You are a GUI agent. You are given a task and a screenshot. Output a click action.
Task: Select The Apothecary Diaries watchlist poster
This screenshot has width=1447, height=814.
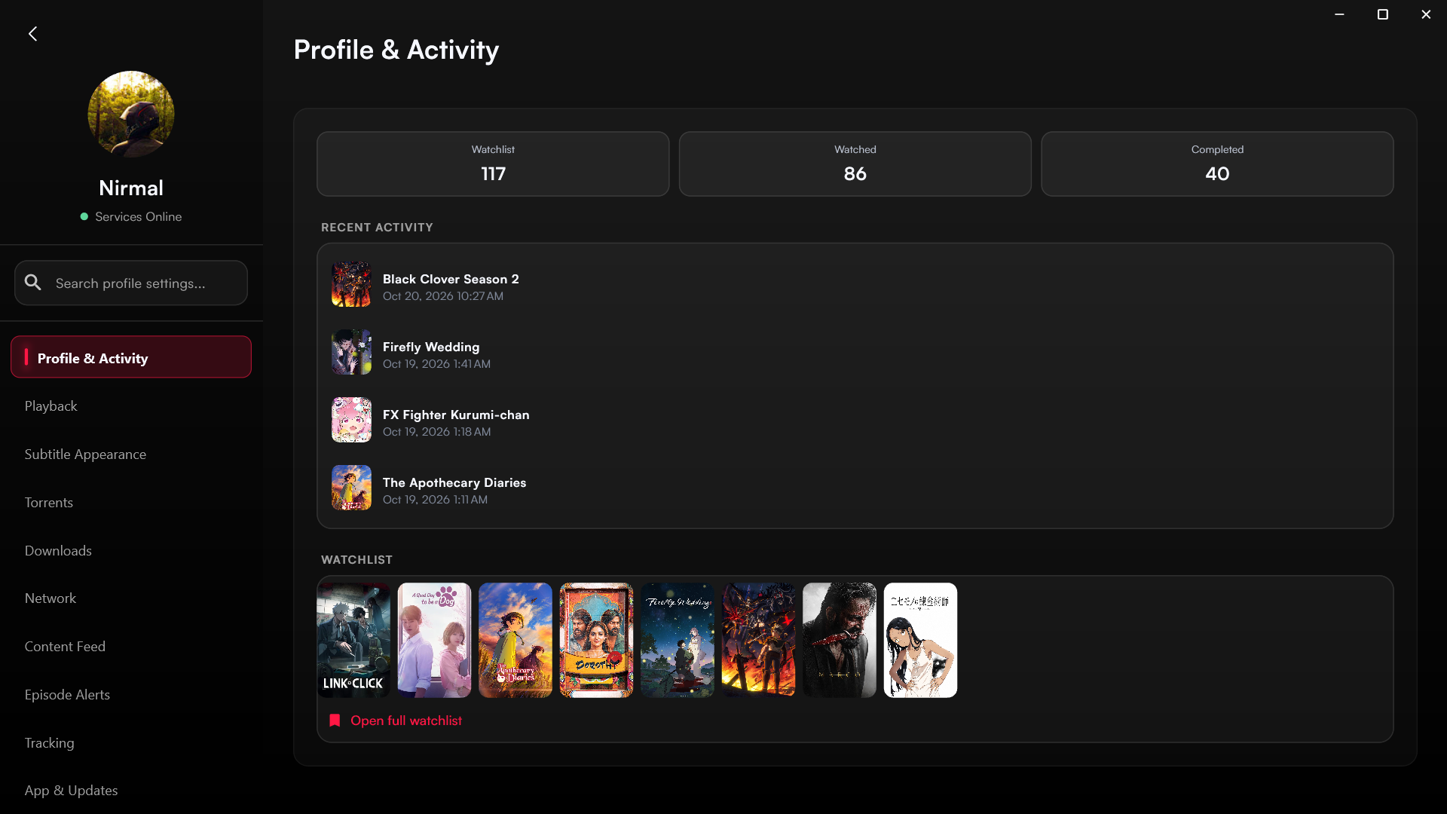[x=515, y=640]
